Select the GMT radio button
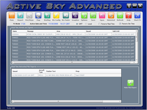 pyautogui.click(x=77, y=24)
